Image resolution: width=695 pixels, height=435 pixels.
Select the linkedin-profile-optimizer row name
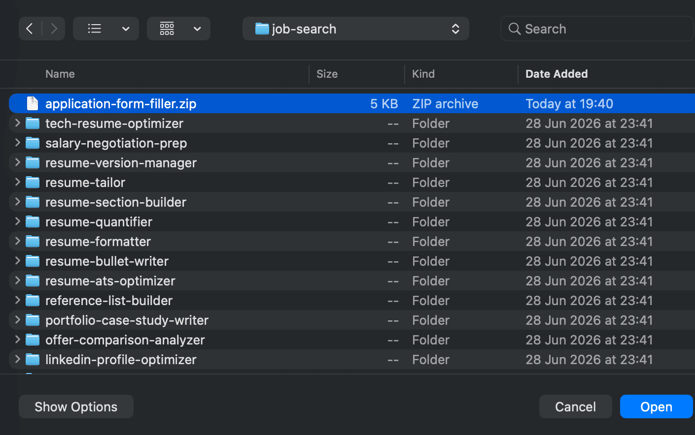(121, 360)
